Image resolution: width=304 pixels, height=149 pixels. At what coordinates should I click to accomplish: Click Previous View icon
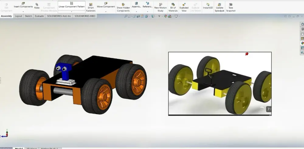pos(134,16)
